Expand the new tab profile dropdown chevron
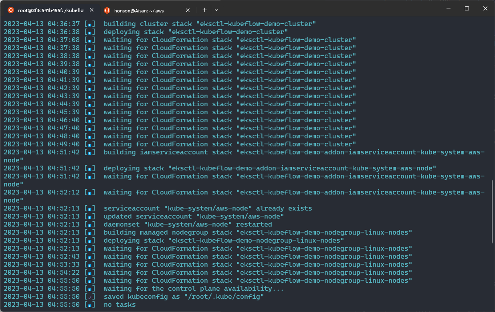Viewport: 495px width, 312px height. tap(216, 10)
